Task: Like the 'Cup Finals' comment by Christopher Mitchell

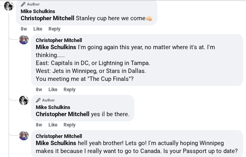Action: (53, 89)
